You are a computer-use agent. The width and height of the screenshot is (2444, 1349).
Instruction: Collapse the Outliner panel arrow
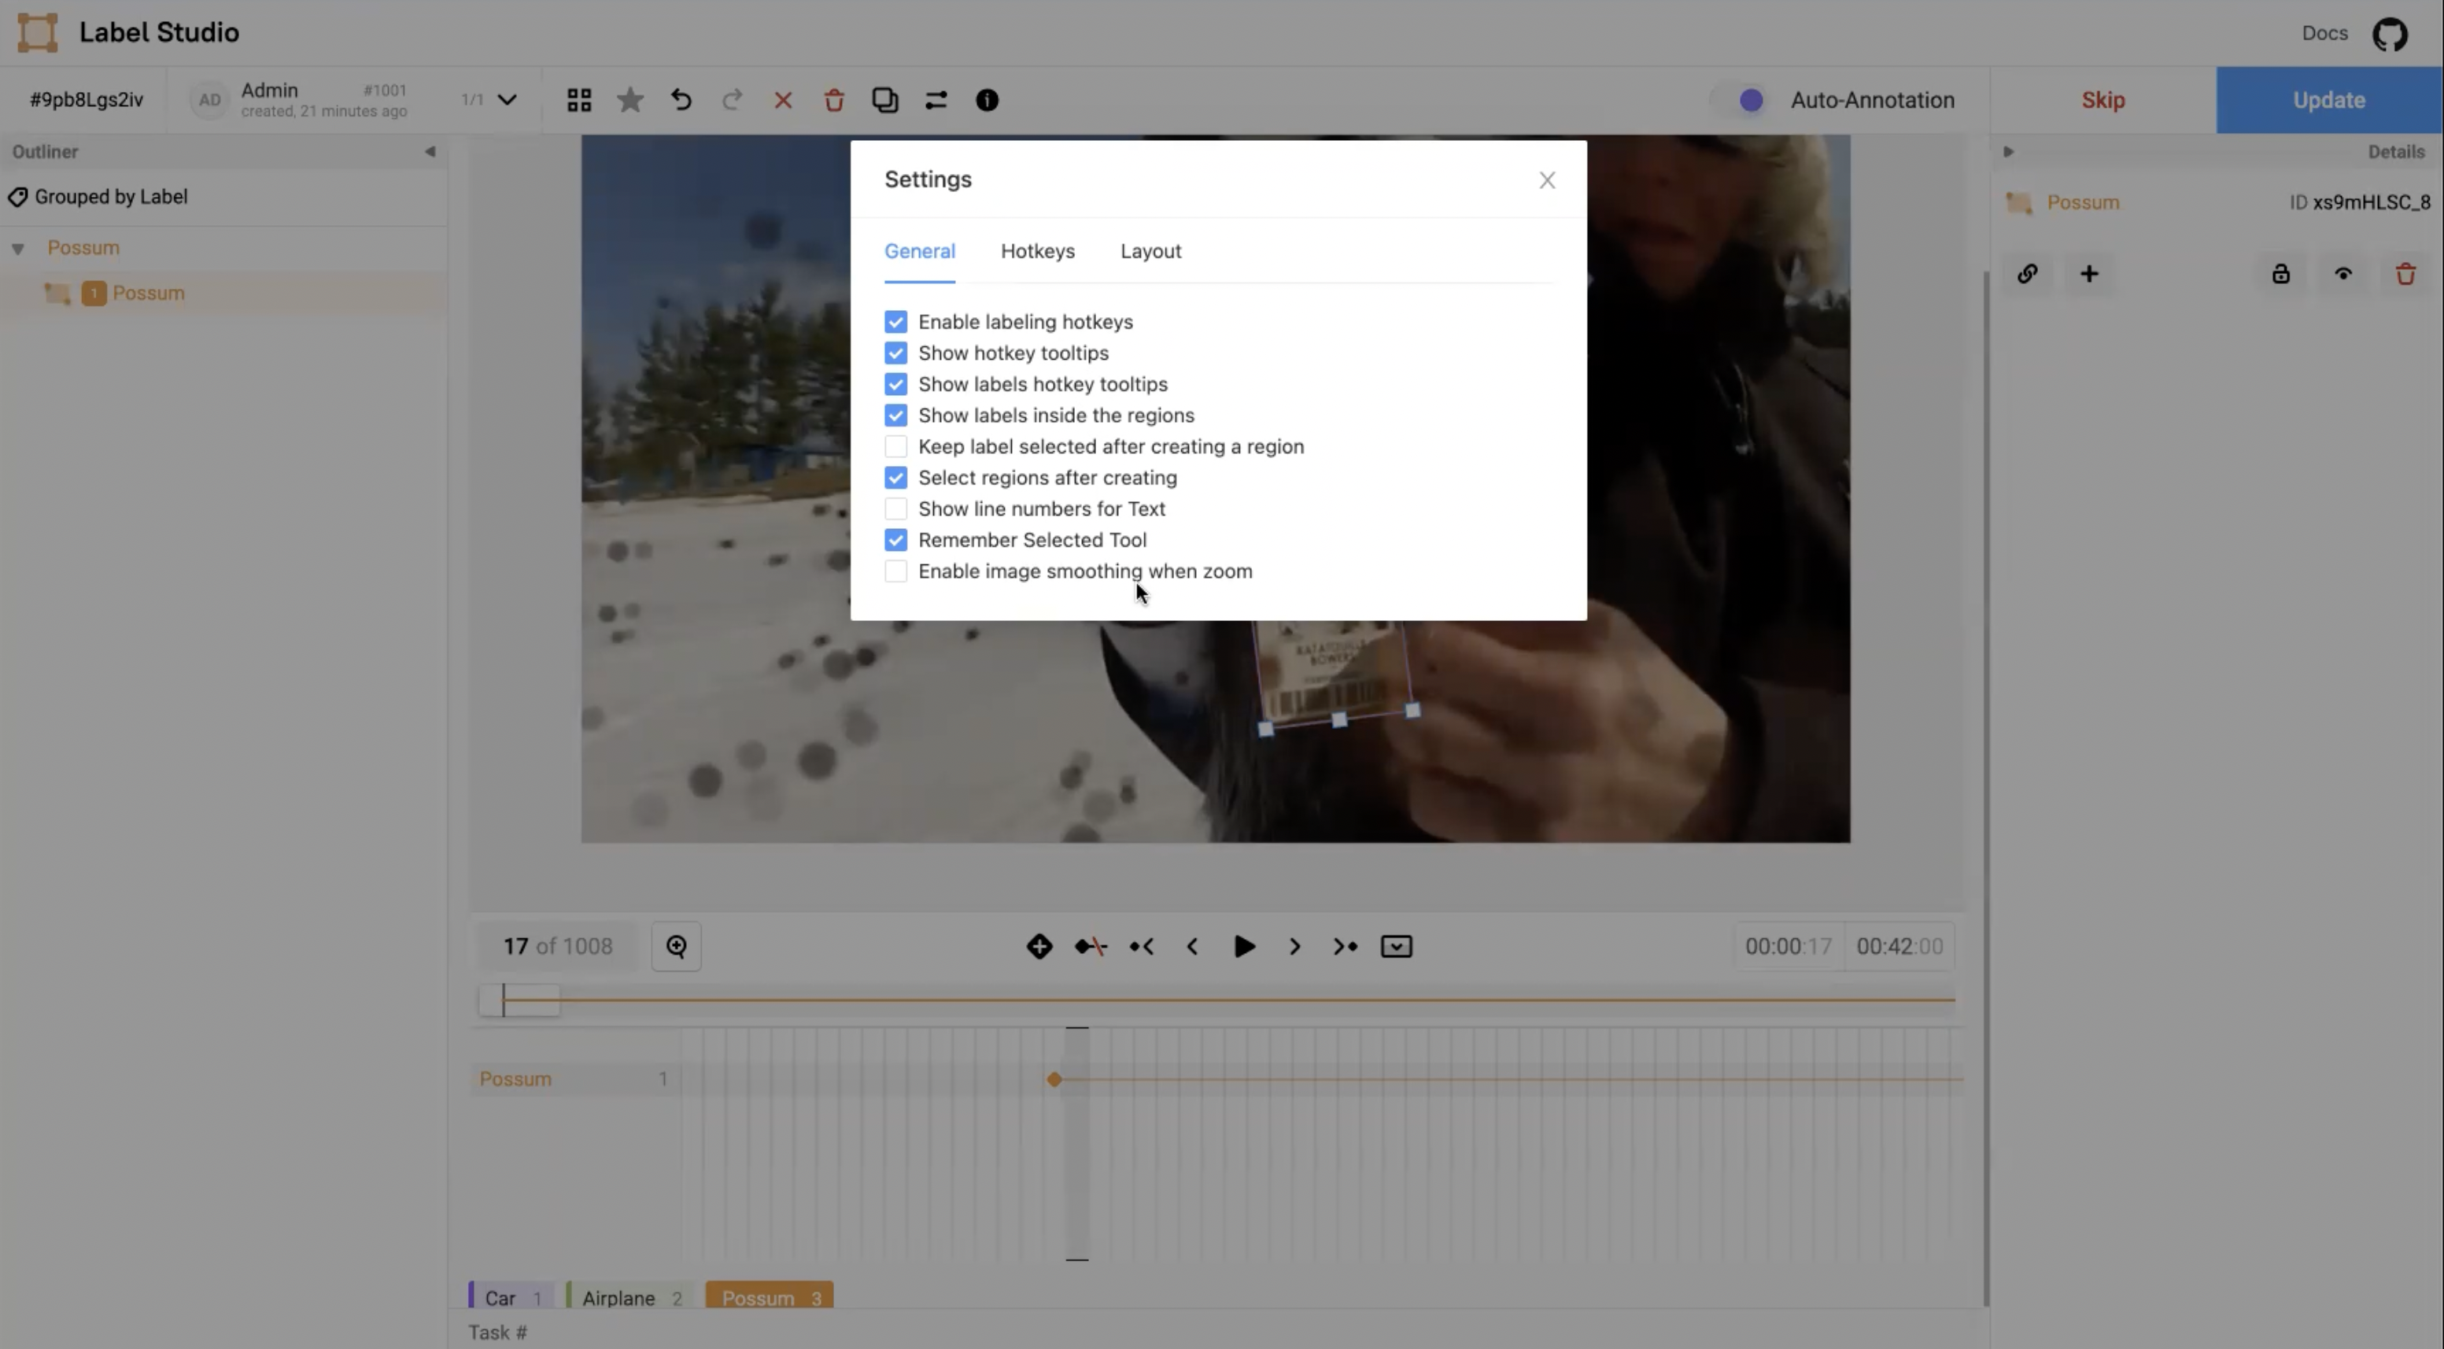click(430, 152)
